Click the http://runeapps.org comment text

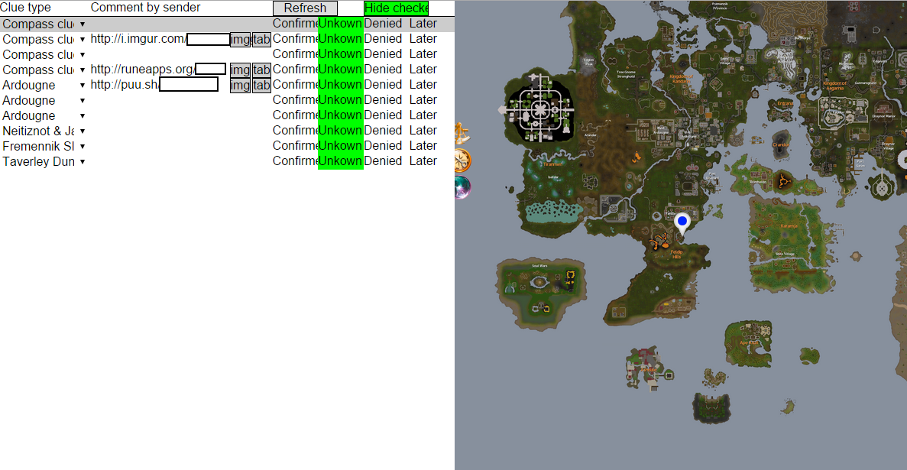pyautogui.click(x=142, y=70)
